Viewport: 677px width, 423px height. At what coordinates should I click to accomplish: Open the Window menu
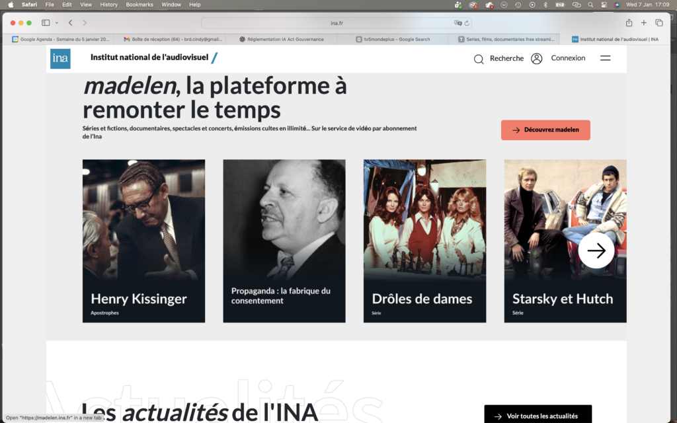pyautogui.click(x=171, y=5)
